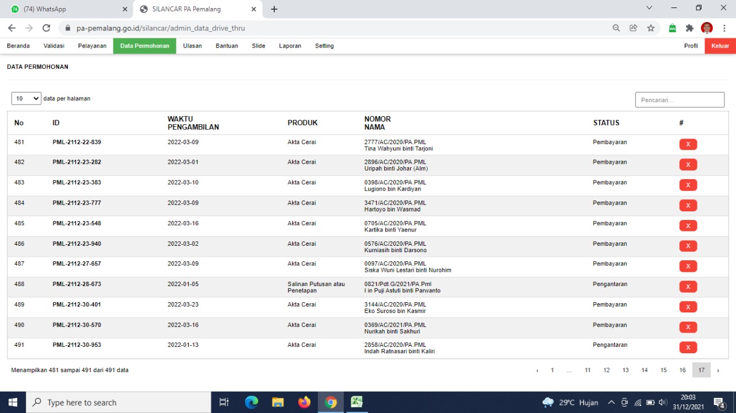
Task: Delete row 481 with red X button
Action: pos(688,144)
